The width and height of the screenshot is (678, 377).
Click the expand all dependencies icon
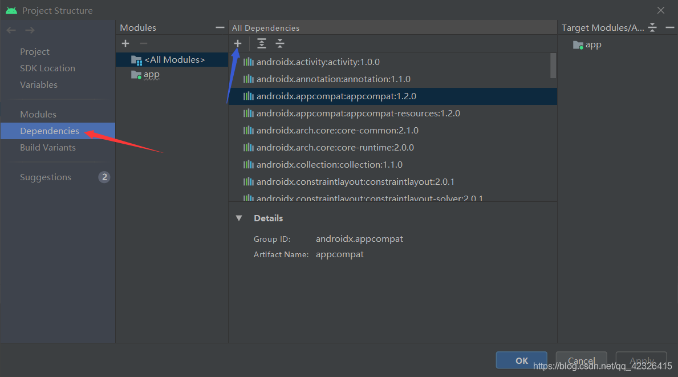pos(262,43)
